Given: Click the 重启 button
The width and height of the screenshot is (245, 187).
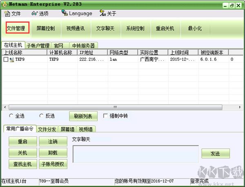Looking at the screenshot, I should 23,141.
